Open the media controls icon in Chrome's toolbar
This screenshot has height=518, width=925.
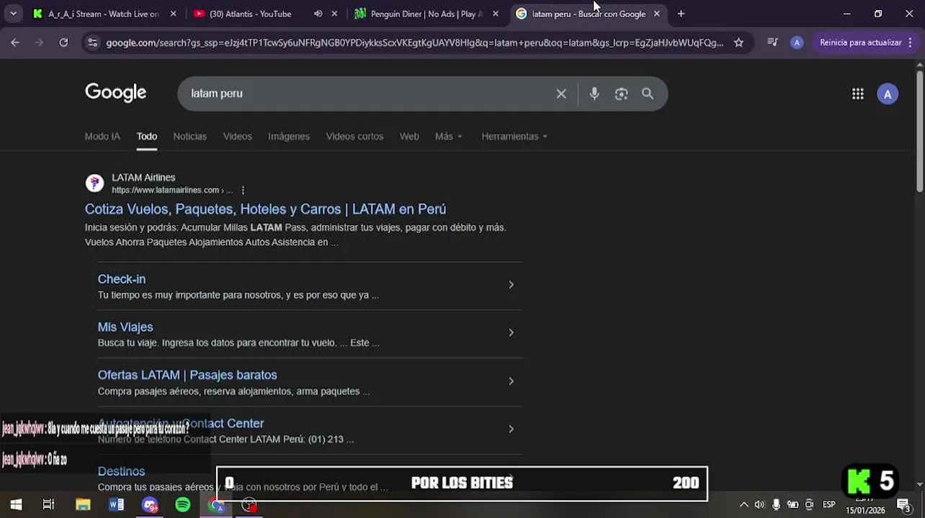[772, 42]
